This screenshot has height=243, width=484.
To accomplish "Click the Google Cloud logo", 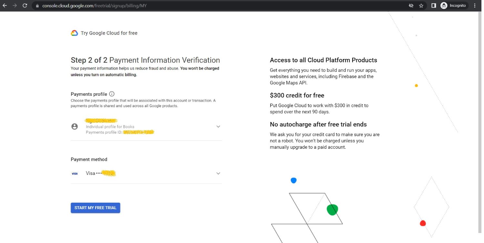I will tap(74, 33).
